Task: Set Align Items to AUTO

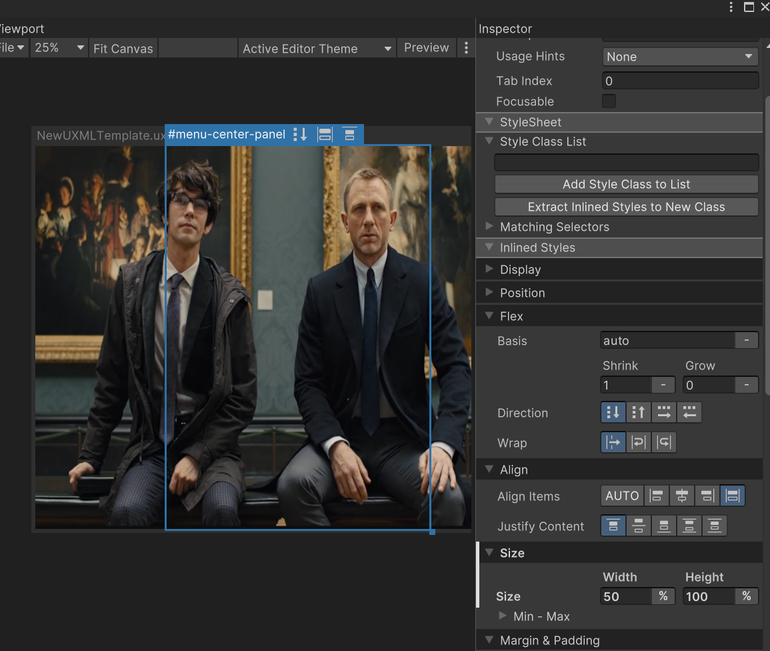Action: tap(622, 496)
